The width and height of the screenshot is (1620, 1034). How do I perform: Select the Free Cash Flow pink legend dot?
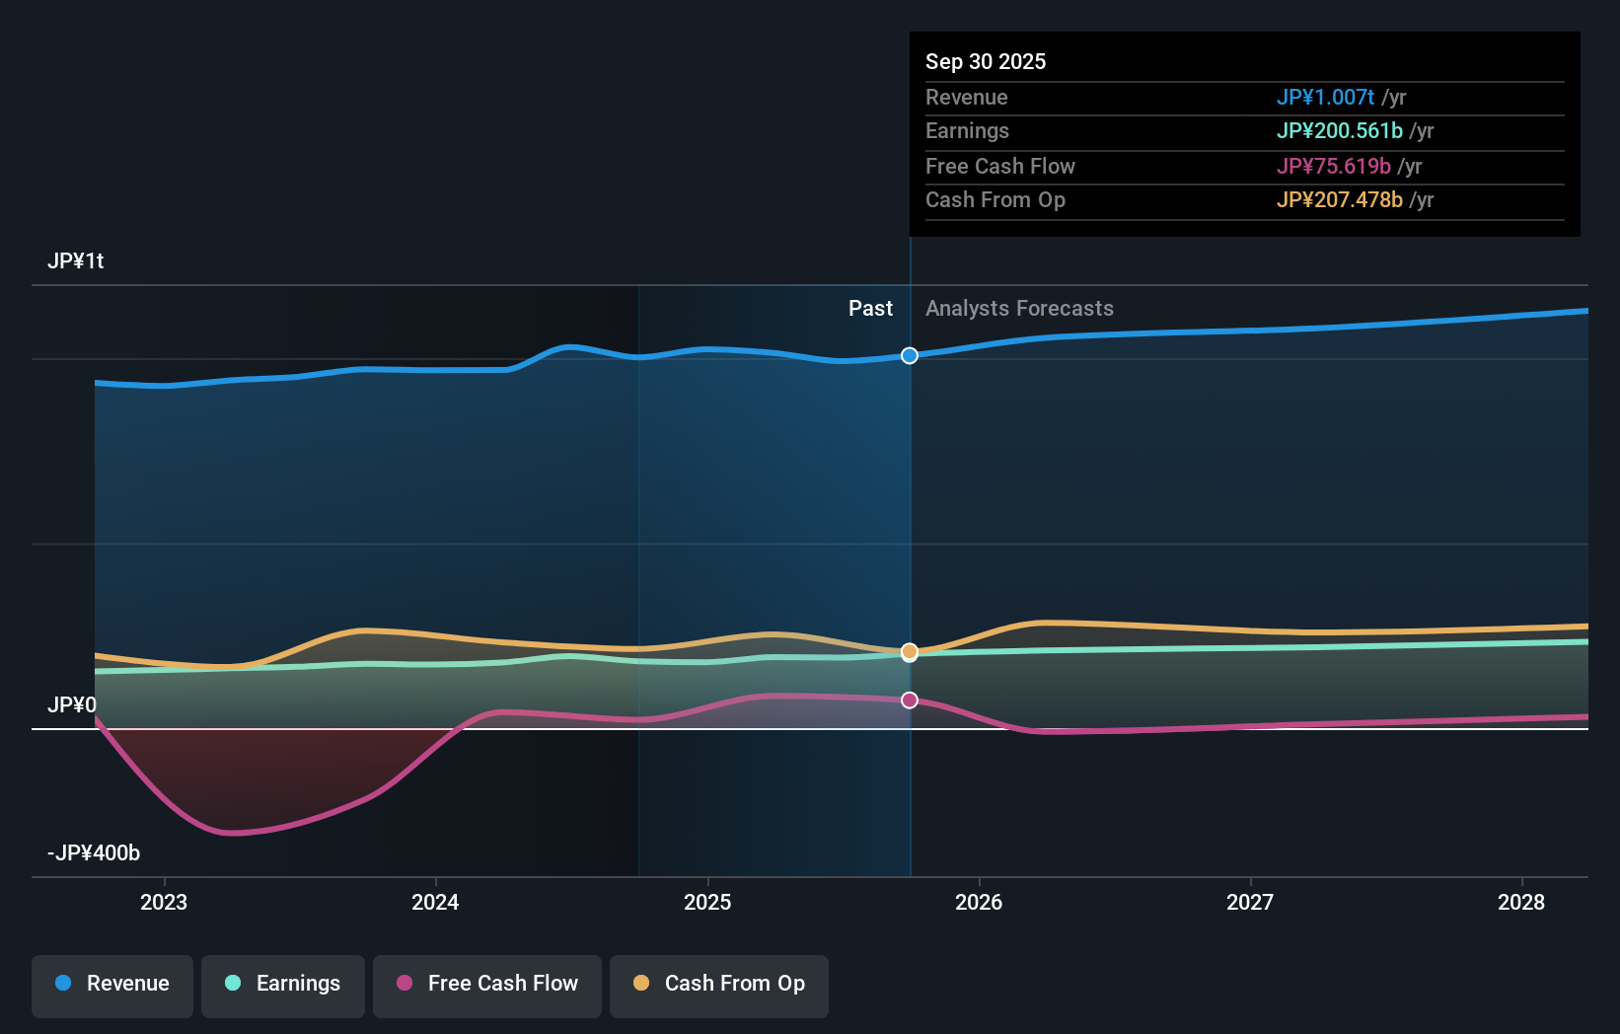403,984
